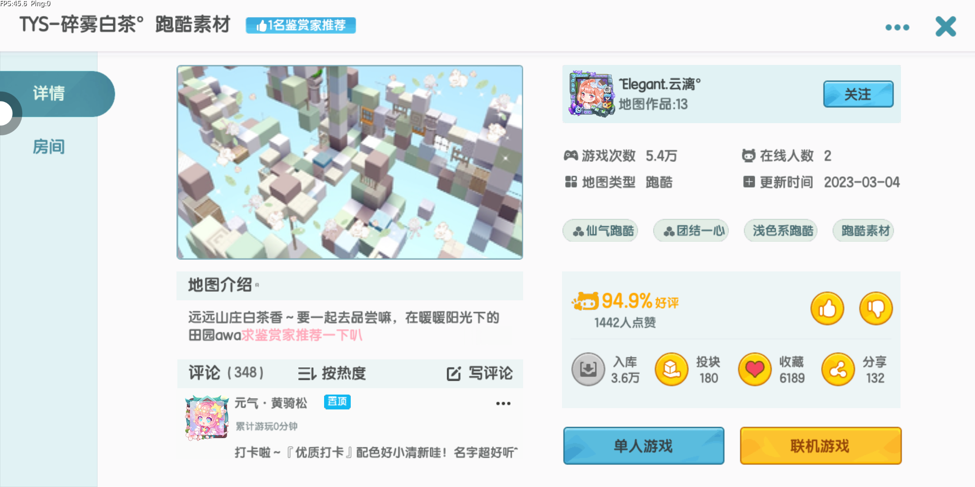975x487 pixels.
Task: Add map to library with 入库 icon
Action: tap(588, 369)
